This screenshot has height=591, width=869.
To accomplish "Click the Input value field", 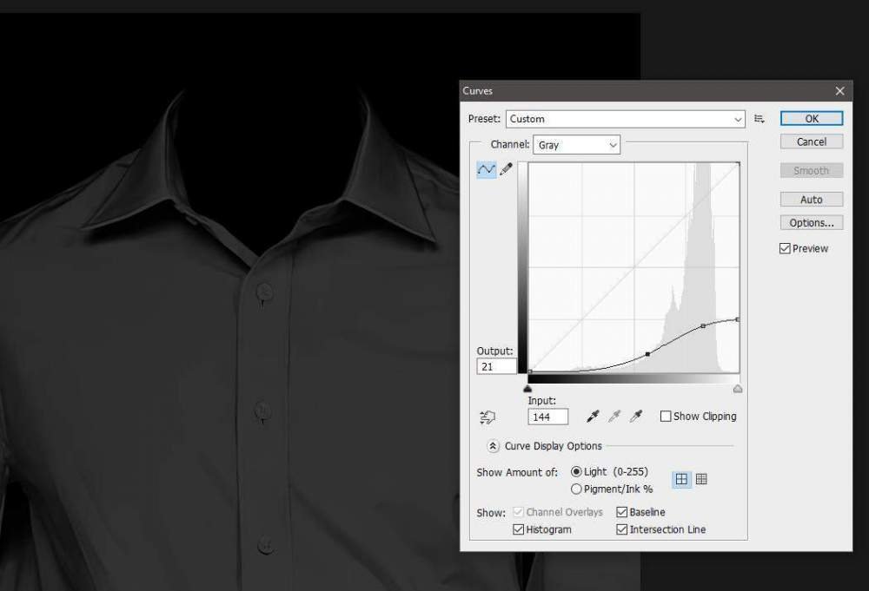I will pos(547,417).
